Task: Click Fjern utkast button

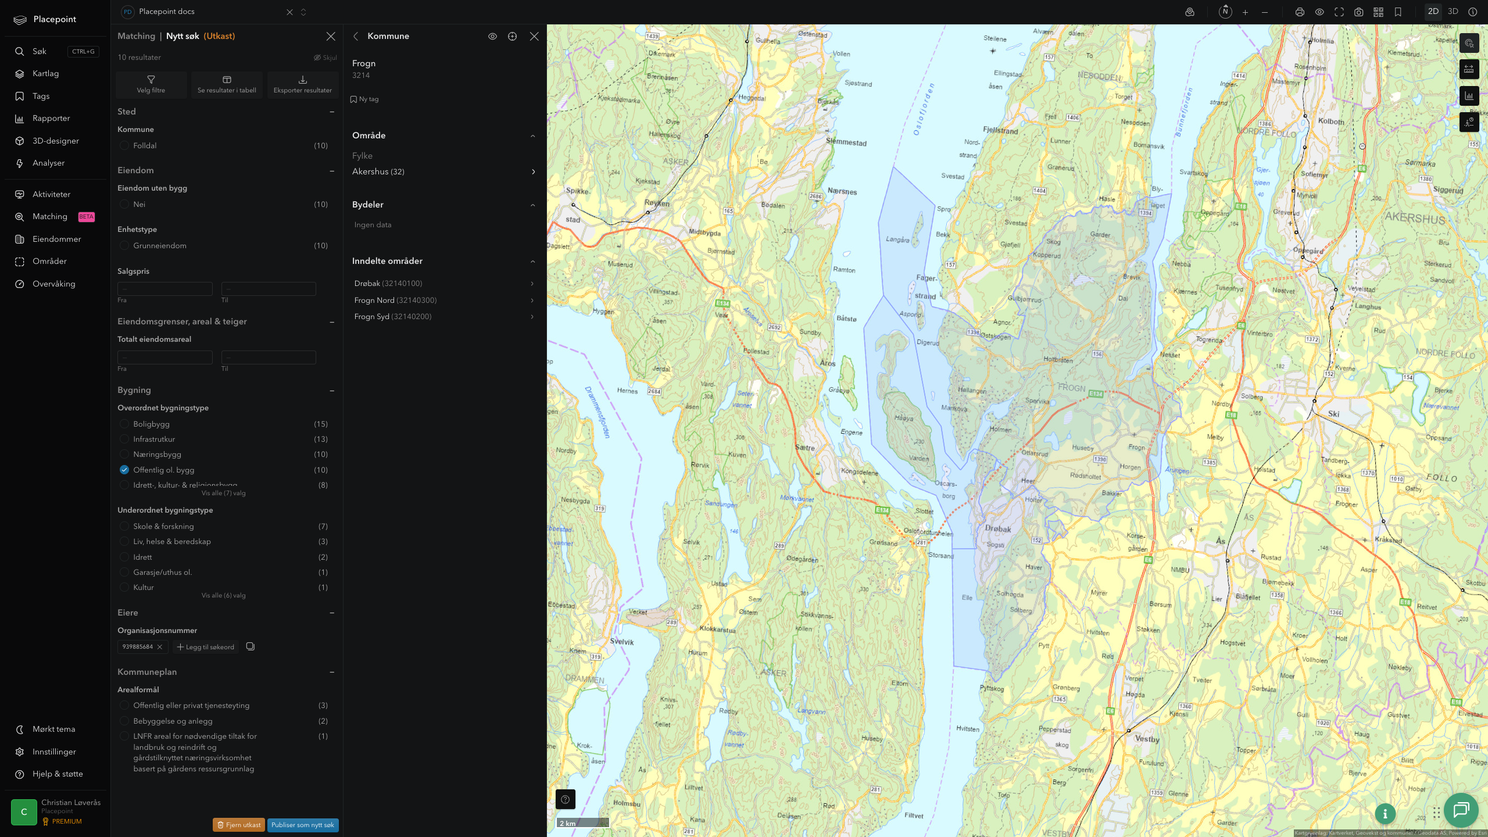Action: (239, 825)
